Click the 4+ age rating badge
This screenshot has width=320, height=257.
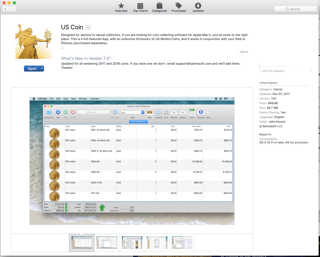coord(88,27)
